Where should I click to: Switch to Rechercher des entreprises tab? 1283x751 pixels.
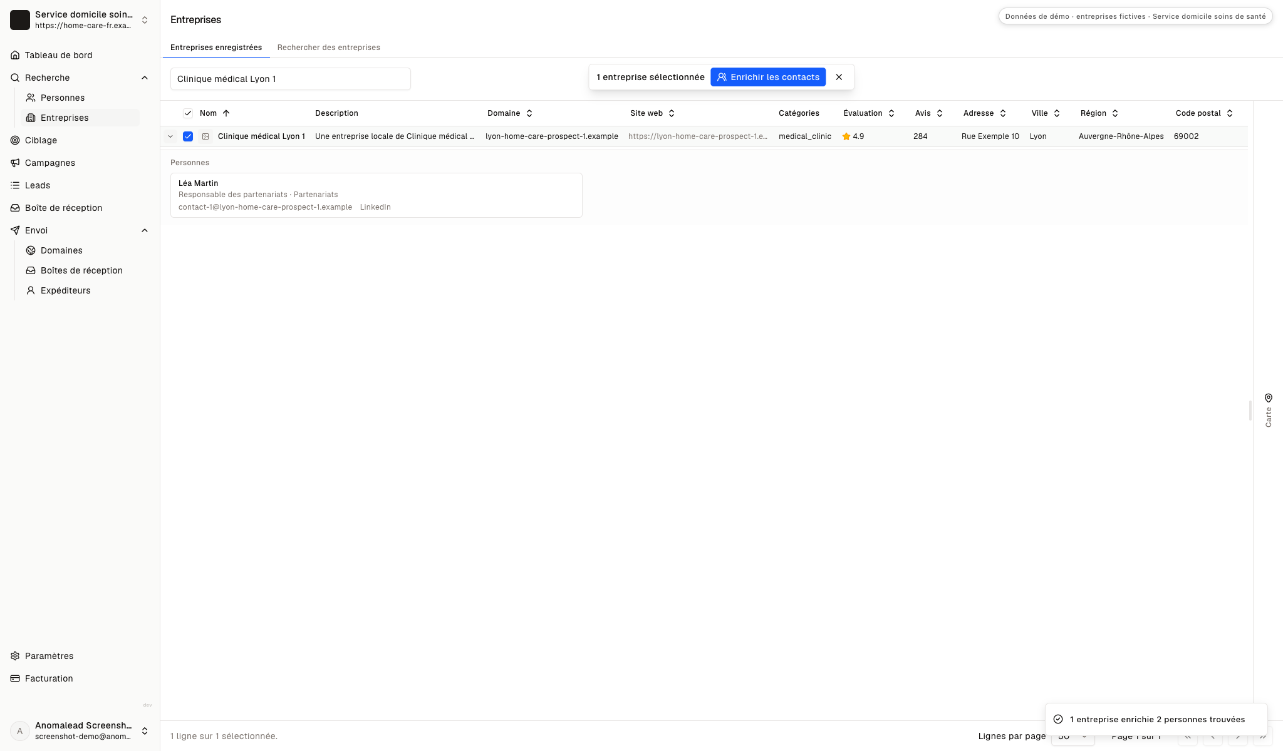coord(328,48)
